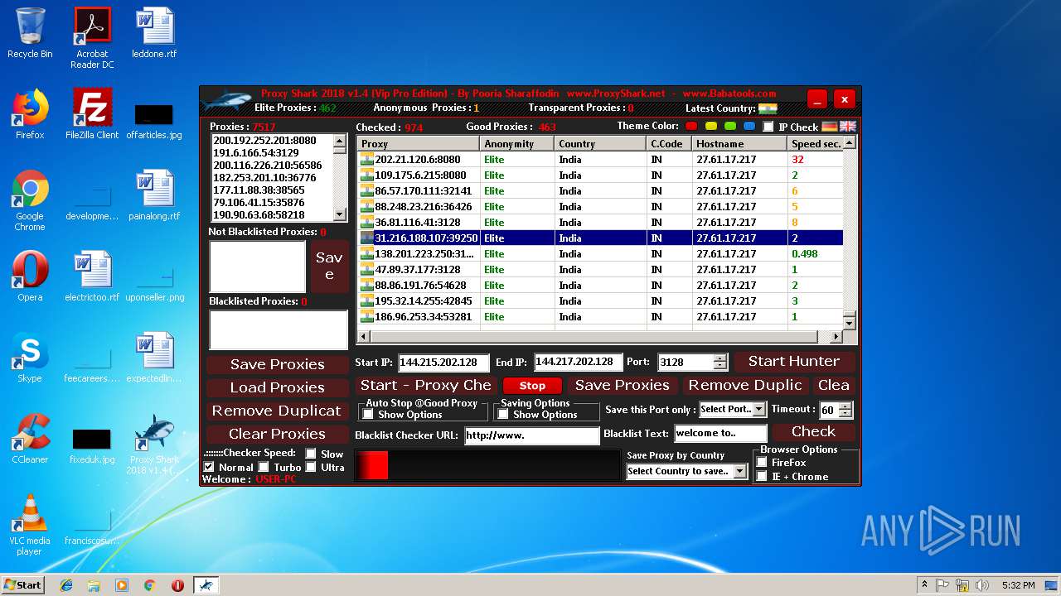Screen dimensions: 1061x596
Task: Open painalong.rtf file icon
Action: click(x=154, y=195)
